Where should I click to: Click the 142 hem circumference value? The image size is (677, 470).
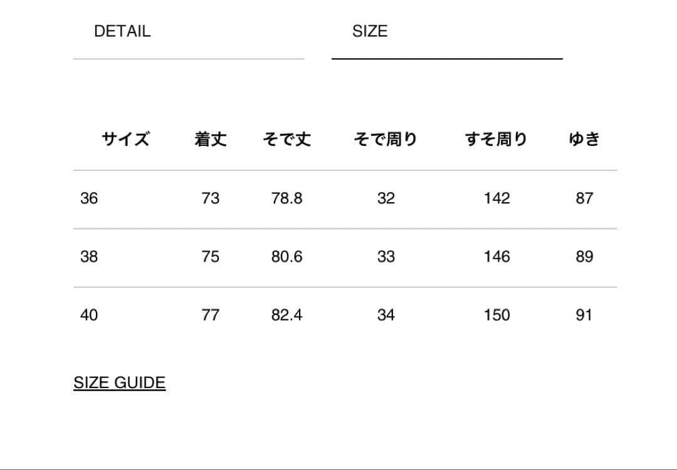496,198
